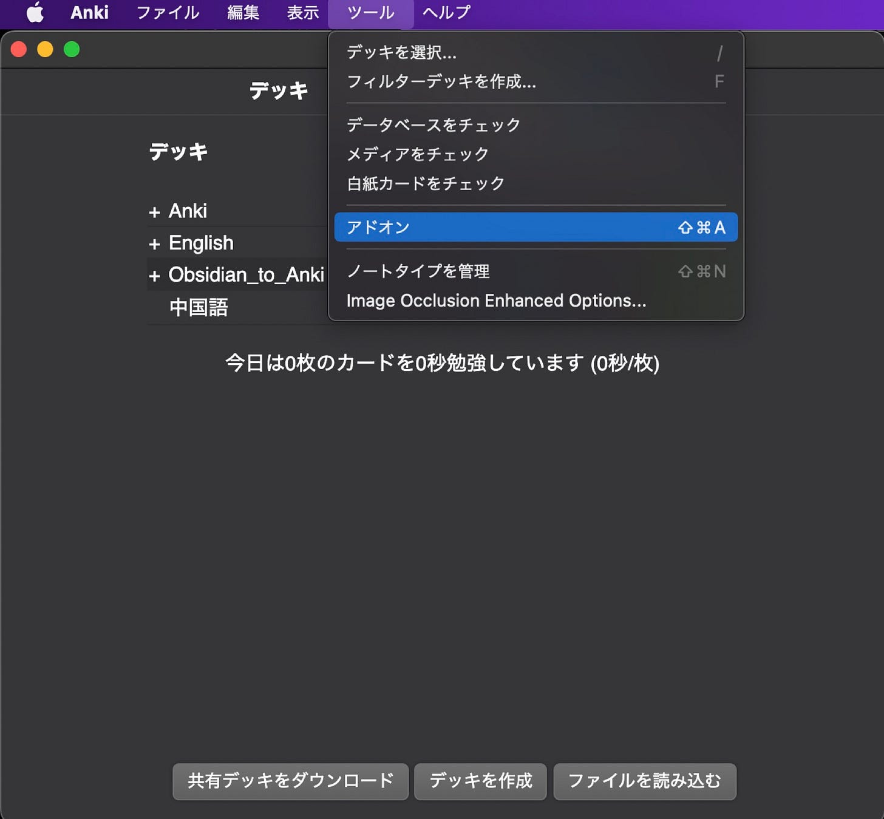The height and width of the screenshot is (819, 884).
Task: Click the デッキ tab in top toolbar
Action: point(279,90)
